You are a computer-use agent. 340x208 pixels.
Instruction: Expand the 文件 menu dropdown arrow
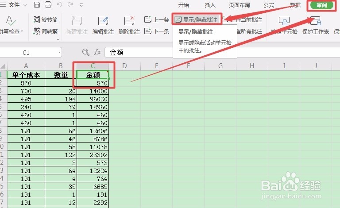(25, 5)
